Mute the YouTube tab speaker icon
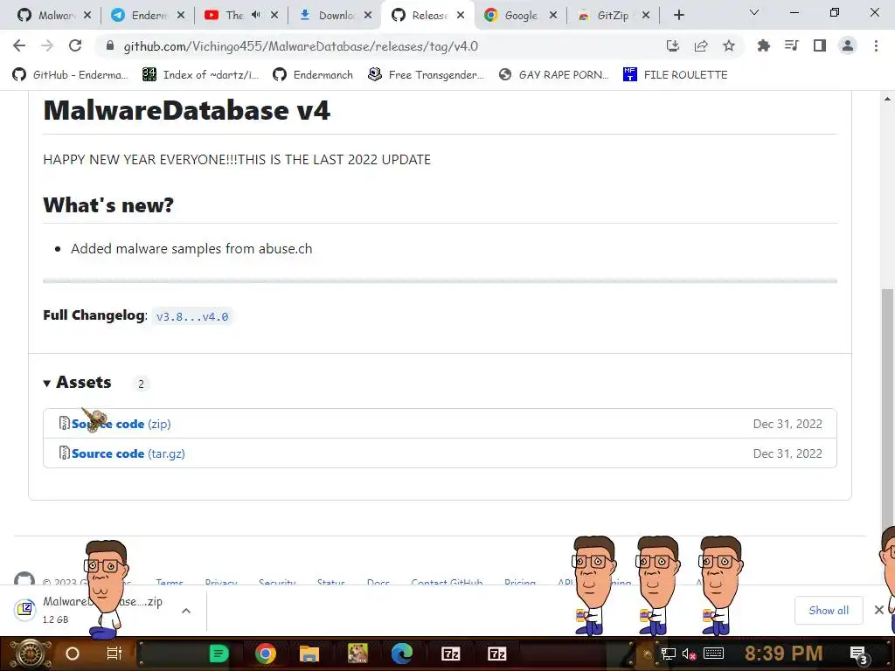This screenshot has height=671, width=895. [x=256, y=15]
